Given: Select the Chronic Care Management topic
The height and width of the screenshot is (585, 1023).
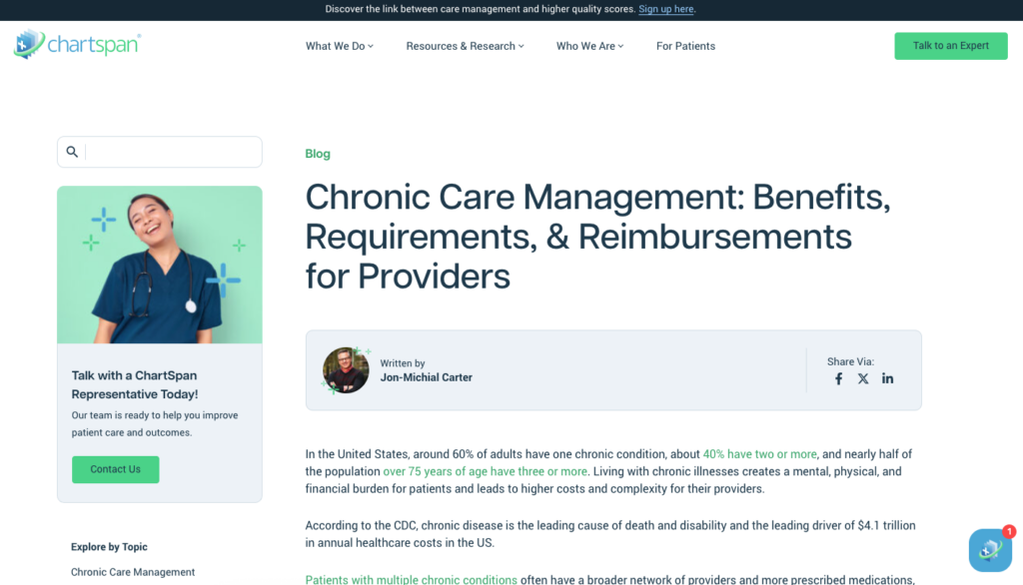Looking at the screenshot, I should pos(133,572).
